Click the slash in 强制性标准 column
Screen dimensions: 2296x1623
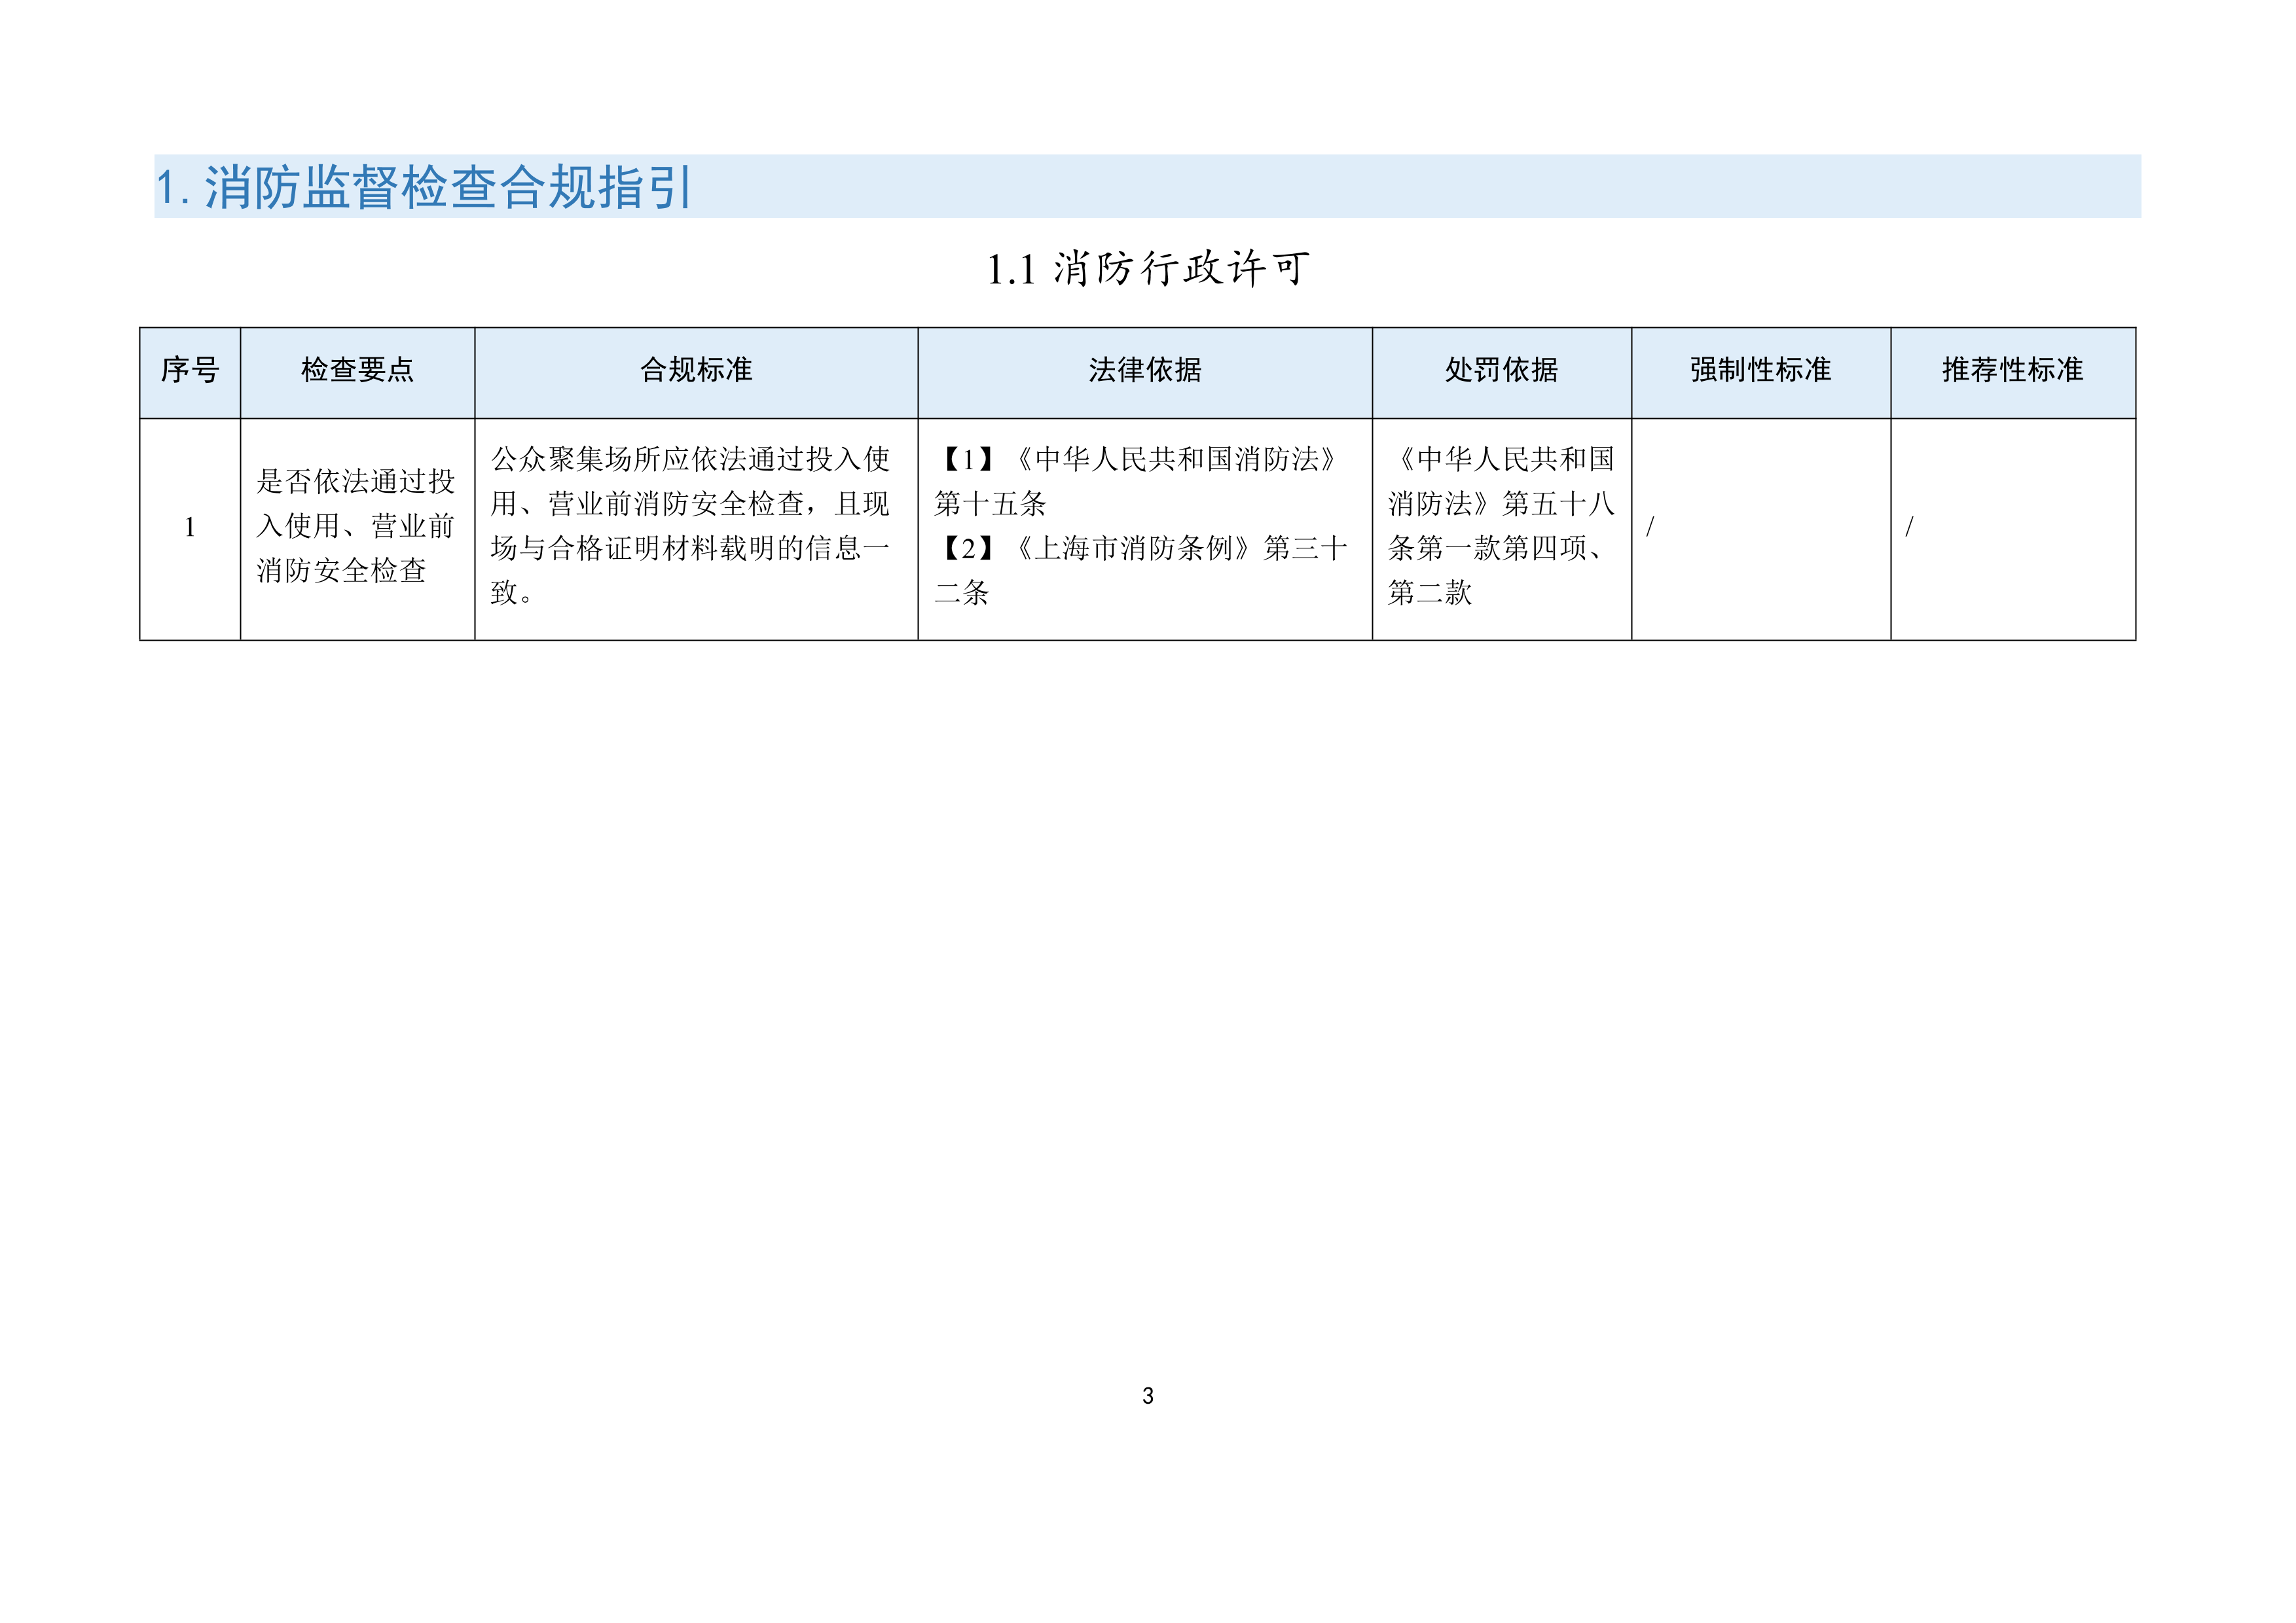(1650, 527)
